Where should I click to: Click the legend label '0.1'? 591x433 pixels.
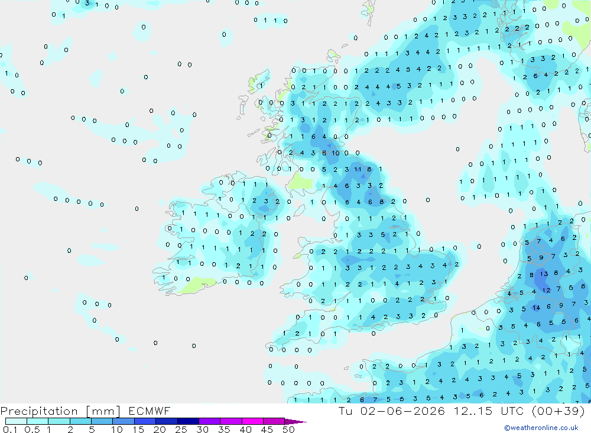coord(10,429)
